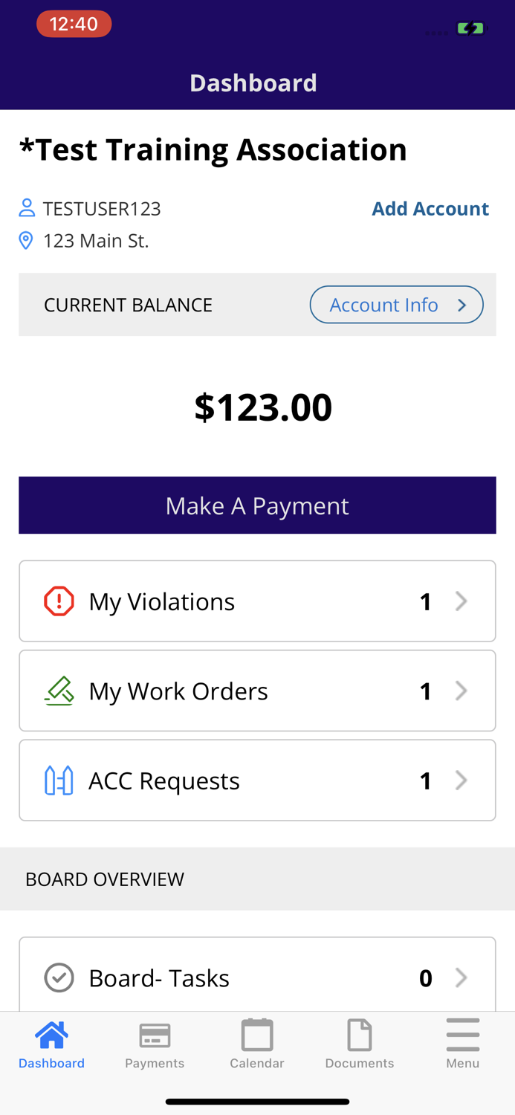The height and width of the screenshot is (1115, 515).
Task: Click the Add Account link
Action: point(430,208)
